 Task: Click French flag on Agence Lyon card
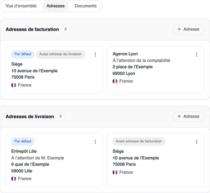point(115,81)
